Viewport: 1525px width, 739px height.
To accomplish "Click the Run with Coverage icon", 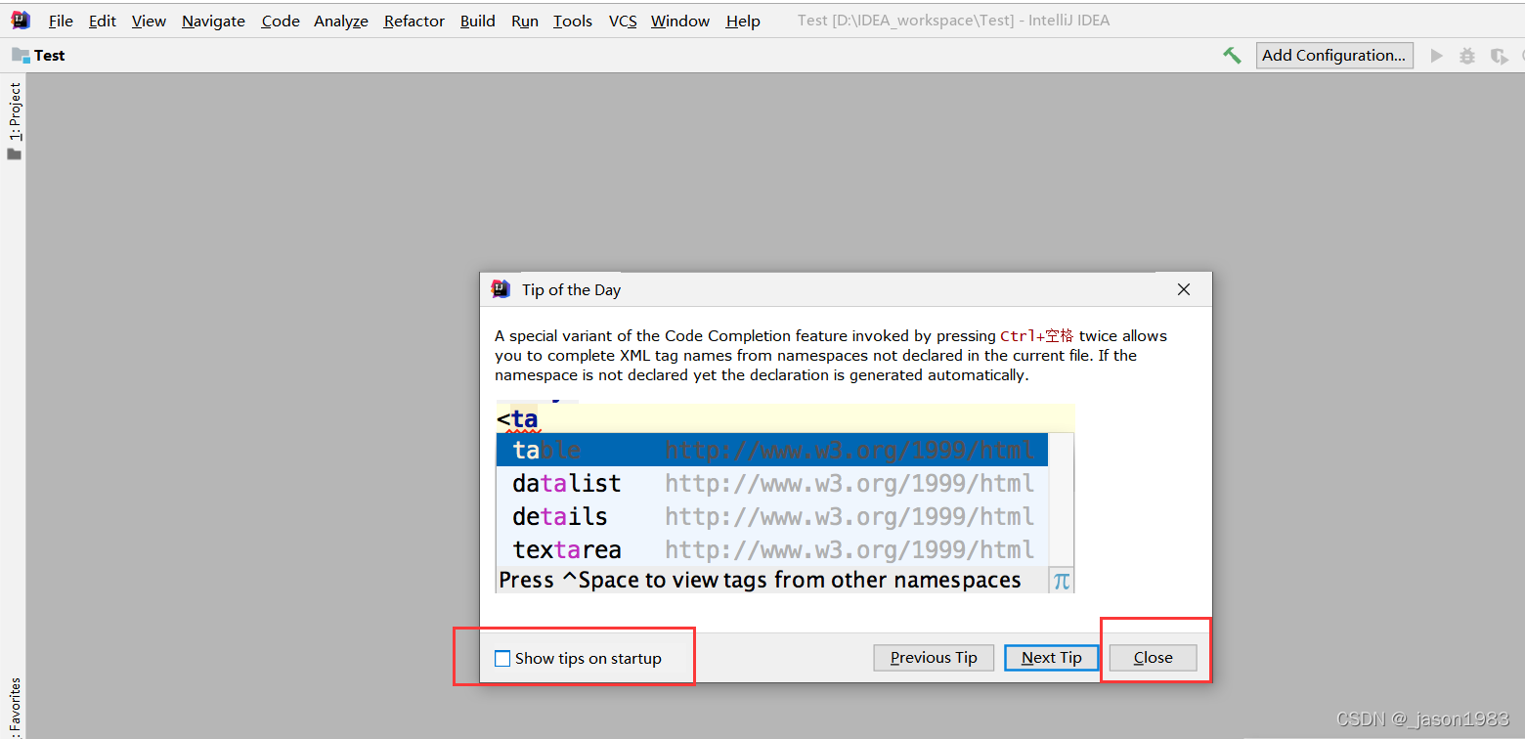I will coord(1499,56).
